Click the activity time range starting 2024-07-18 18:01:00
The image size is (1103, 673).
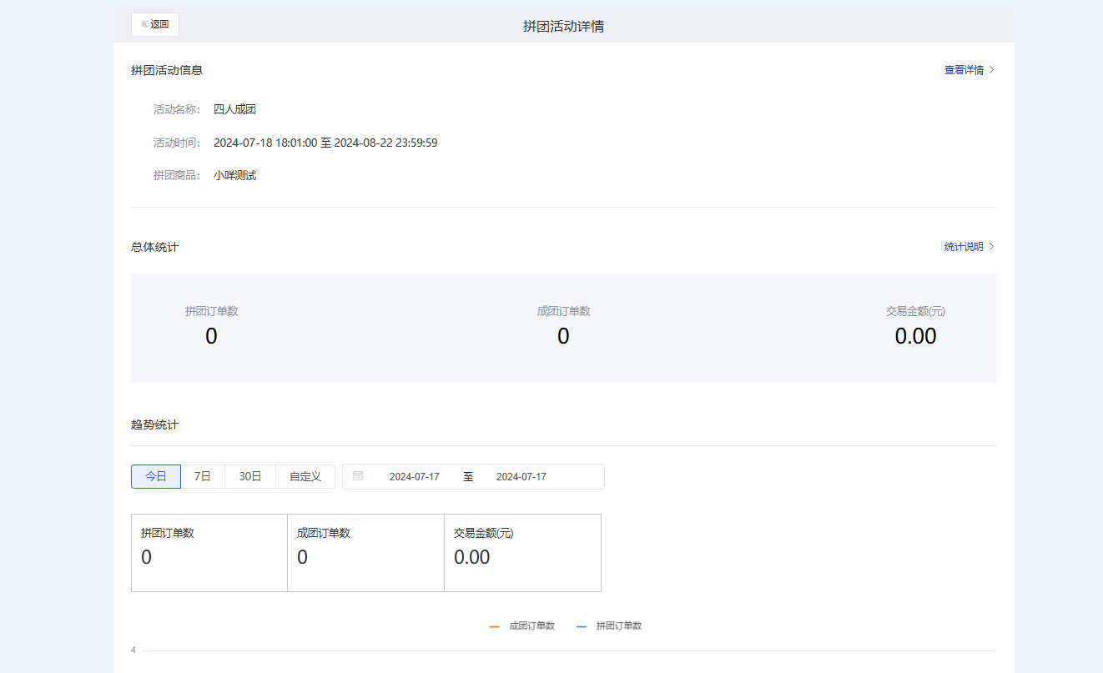pyautogui.click(x=325, y=143)
